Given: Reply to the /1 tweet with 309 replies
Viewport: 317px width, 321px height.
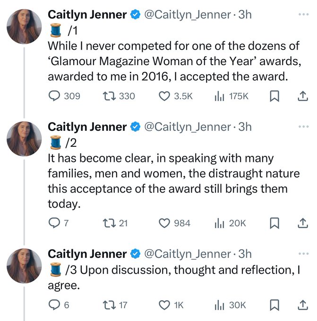Looking at the screenshot, I should point(54,96).
